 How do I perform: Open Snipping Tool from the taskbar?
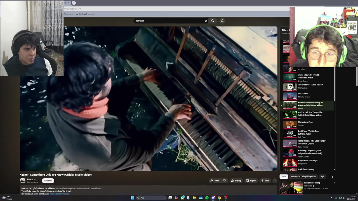click(x=189, y=198)
